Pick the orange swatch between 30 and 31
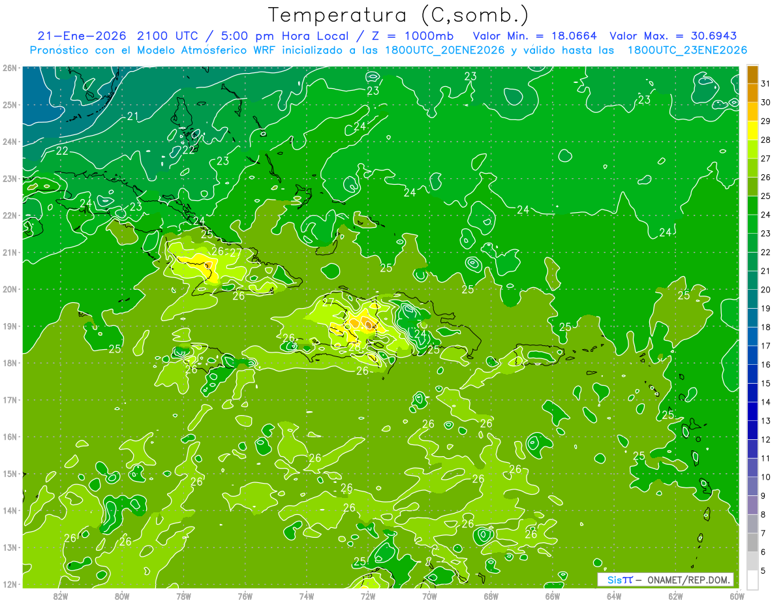This screenshot has height=605, width=783. [752, 92]
